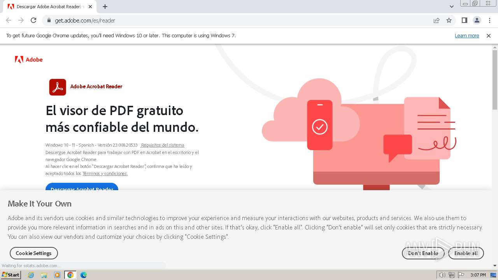Viewport: 498px width, 280px height.
Task: Select the Descargar Adobe Acrobat Reader tab
Action: click(51, 7)
